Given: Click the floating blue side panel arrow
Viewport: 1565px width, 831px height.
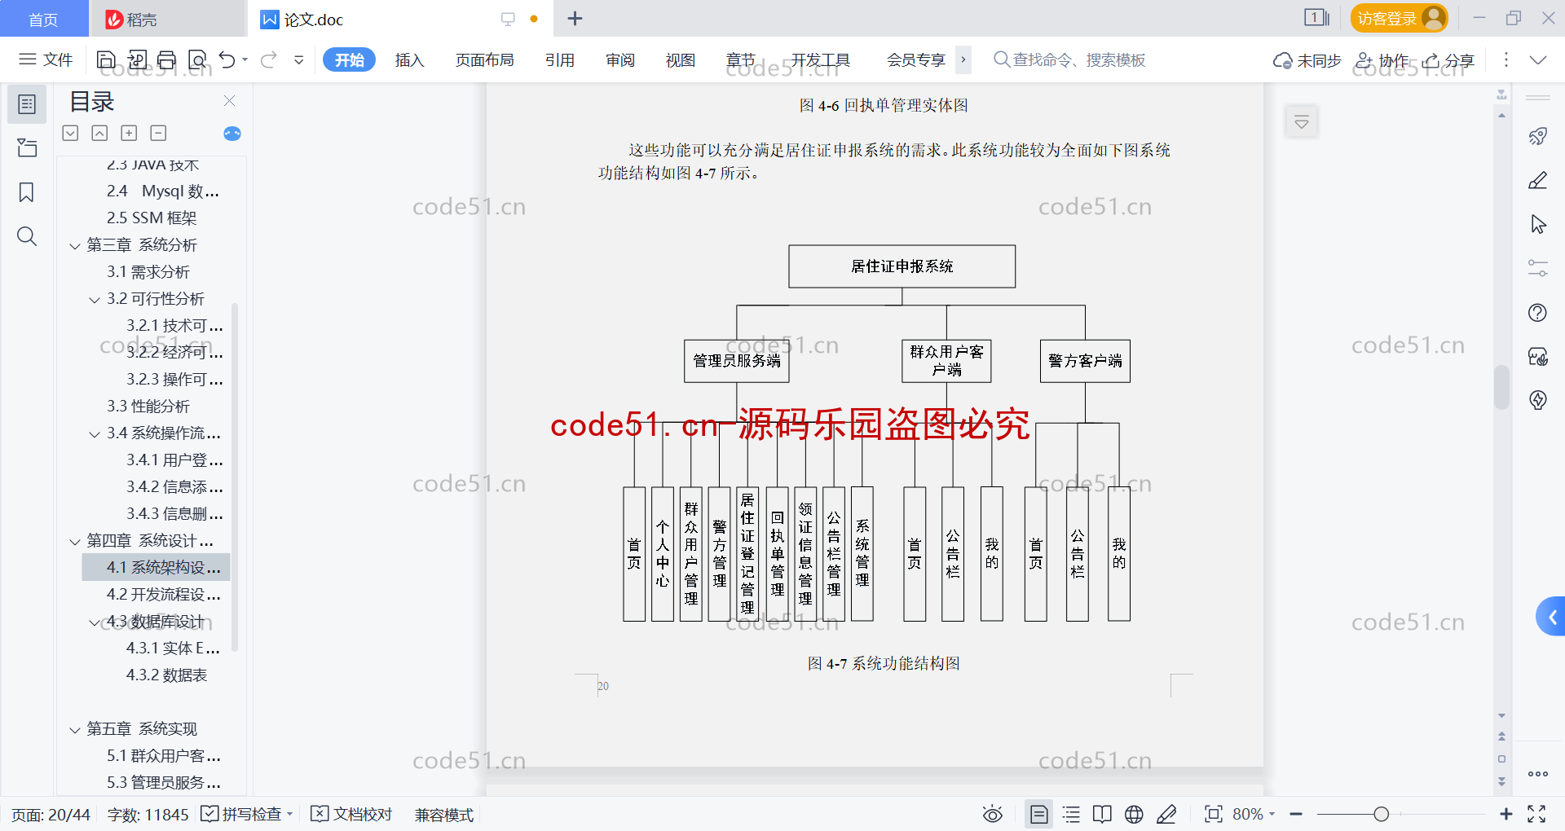Looking at the screenshot, I should point(1551,617).
